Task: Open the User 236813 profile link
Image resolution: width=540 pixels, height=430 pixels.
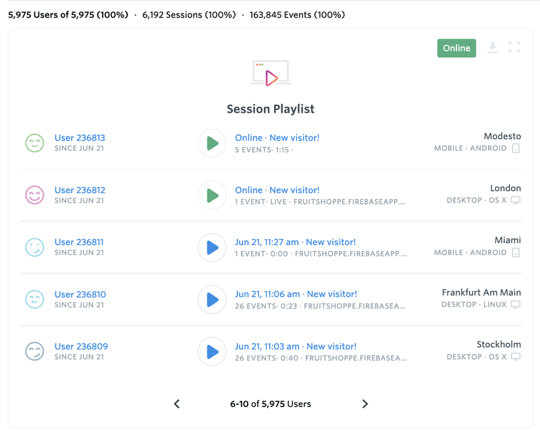Action: click(80, 138)
